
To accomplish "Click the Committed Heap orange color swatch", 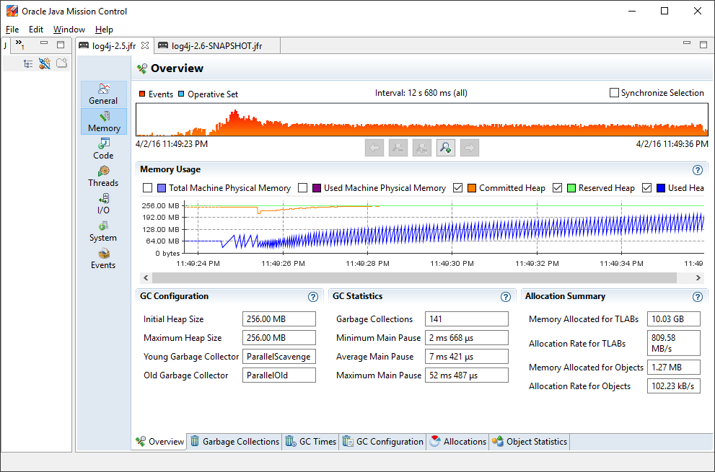I will click(472, 188).
